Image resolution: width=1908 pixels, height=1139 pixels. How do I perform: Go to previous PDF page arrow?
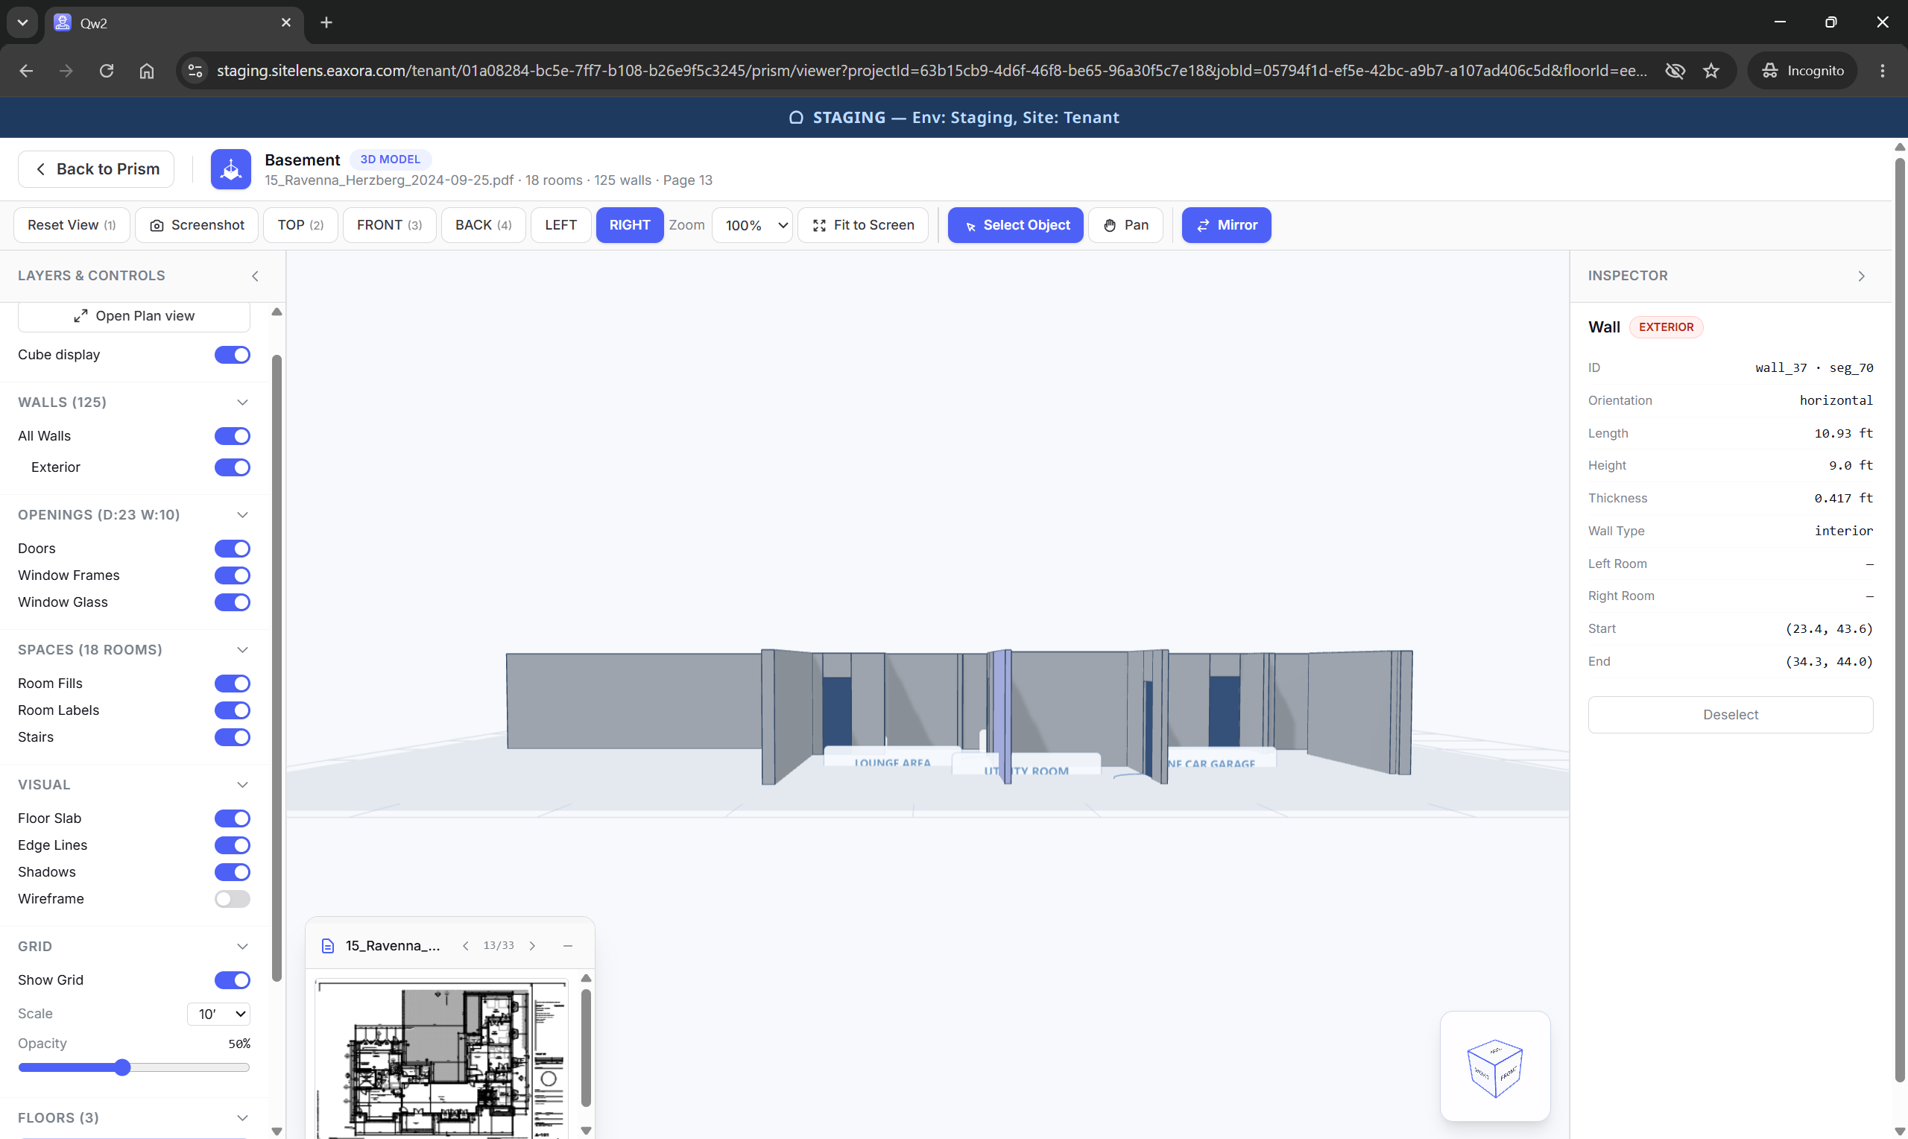[x=466, y=946]
